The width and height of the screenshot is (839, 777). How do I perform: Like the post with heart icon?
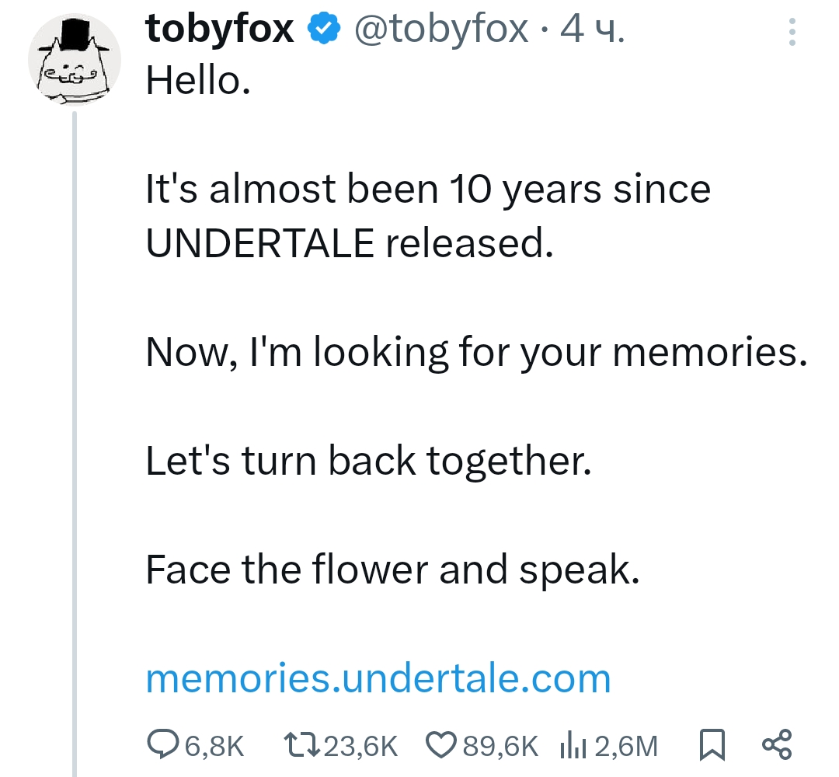pos(441,746)
